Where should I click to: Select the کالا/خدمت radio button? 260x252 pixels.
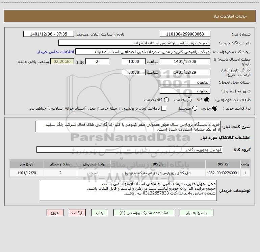(166, 100)
